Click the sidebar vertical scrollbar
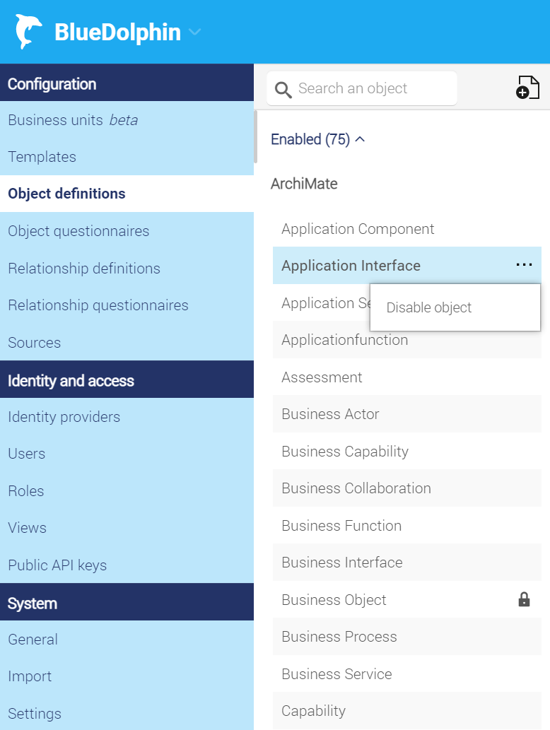The height and width of the screenshot is (730, 550). click(256, 137)
